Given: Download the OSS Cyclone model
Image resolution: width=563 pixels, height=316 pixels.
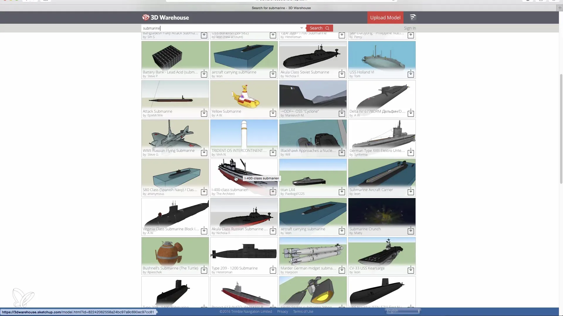Looking at the screenshot, I should (x=342, y=113).
